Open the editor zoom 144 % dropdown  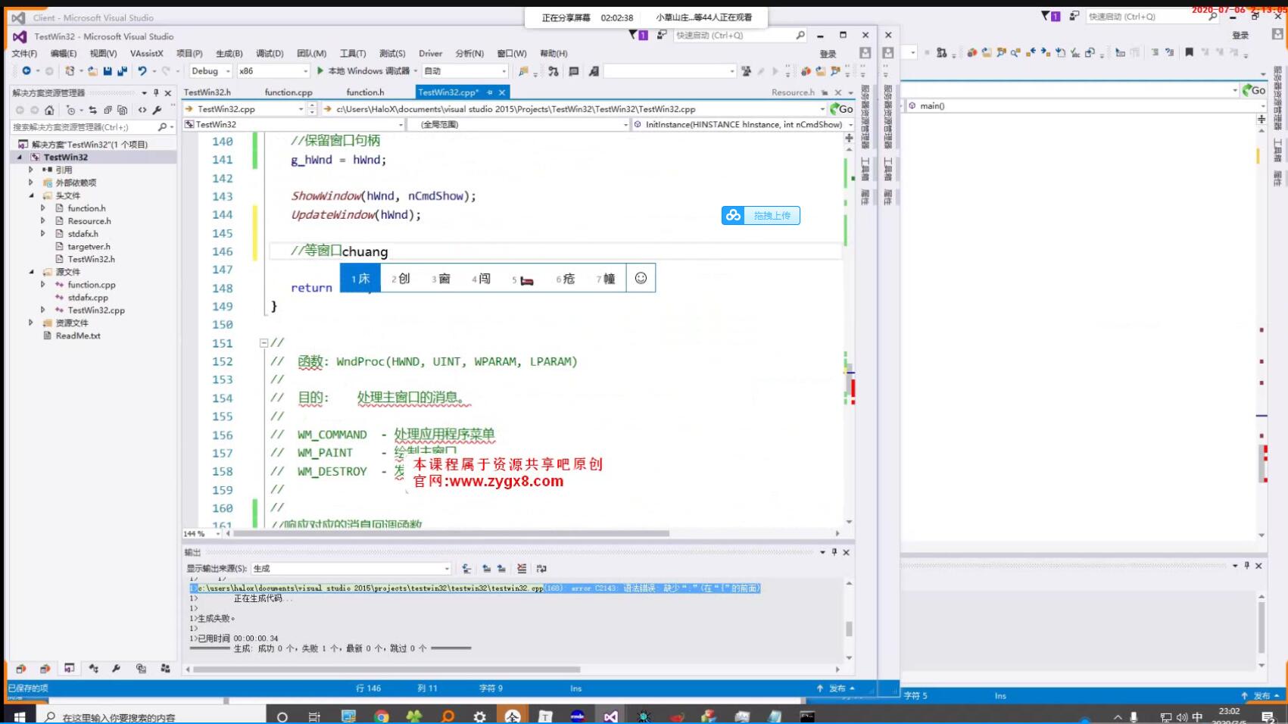point(201,534)
